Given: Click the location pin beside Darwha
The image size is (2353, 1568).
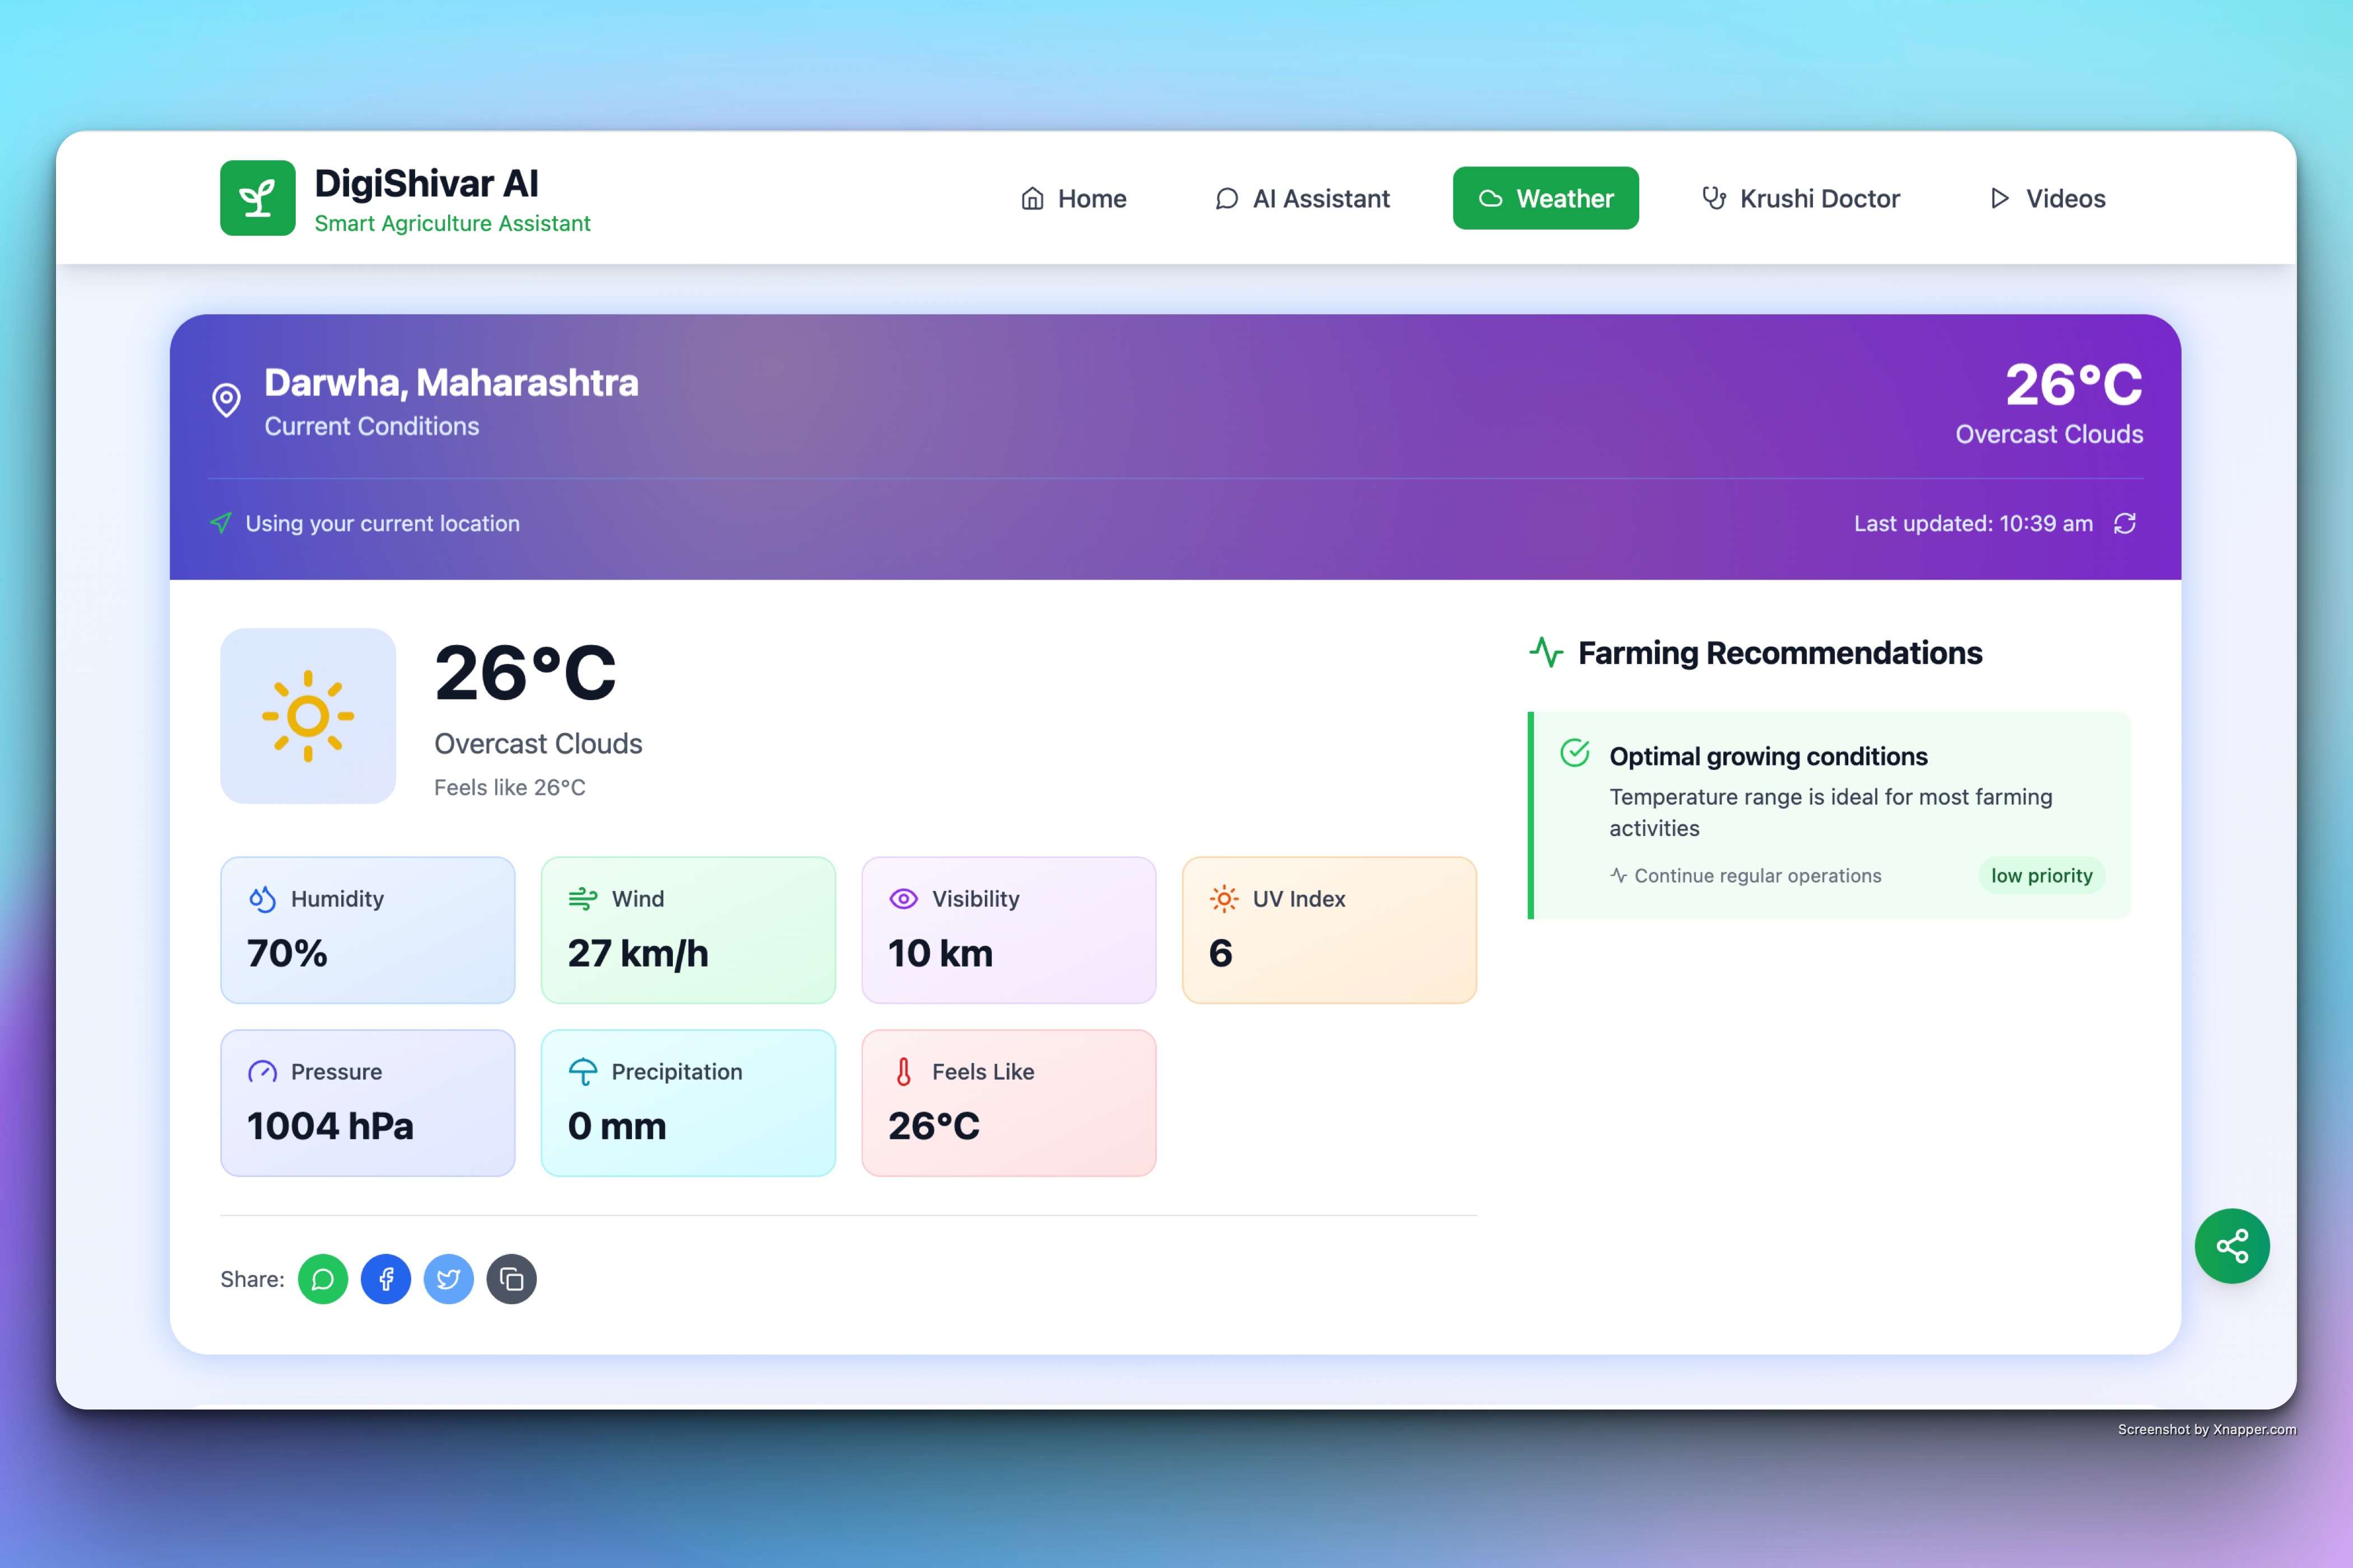Looking at the screenshot, I should tap(227, 400).
